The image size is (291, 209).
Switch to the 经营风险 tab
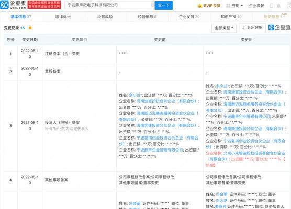(105, 17)
